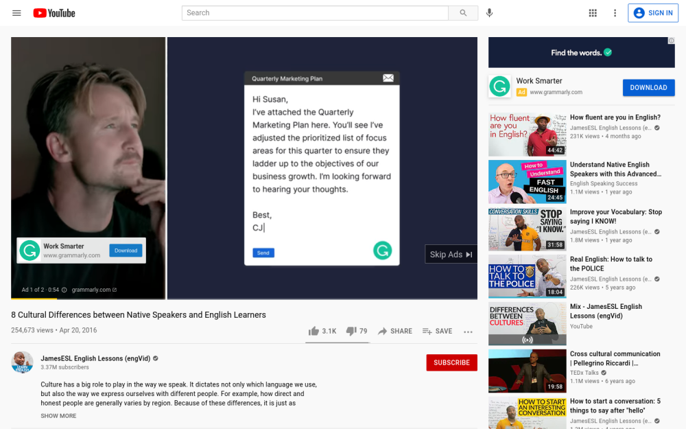Expand description with SHOW MORE
686x429 pixels.
(58, 416)
